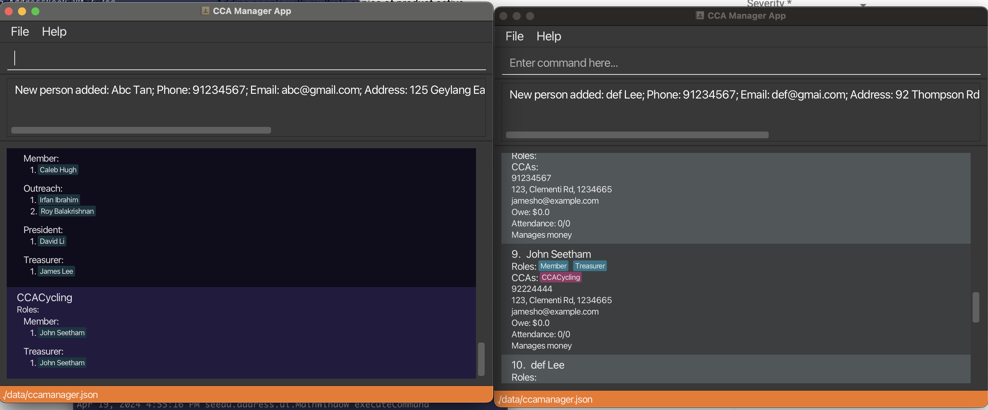Click the pink CCACycling tag for John Seetham
Image resolution: width=988 pixels, height=410 pixels.
point(560,277)
